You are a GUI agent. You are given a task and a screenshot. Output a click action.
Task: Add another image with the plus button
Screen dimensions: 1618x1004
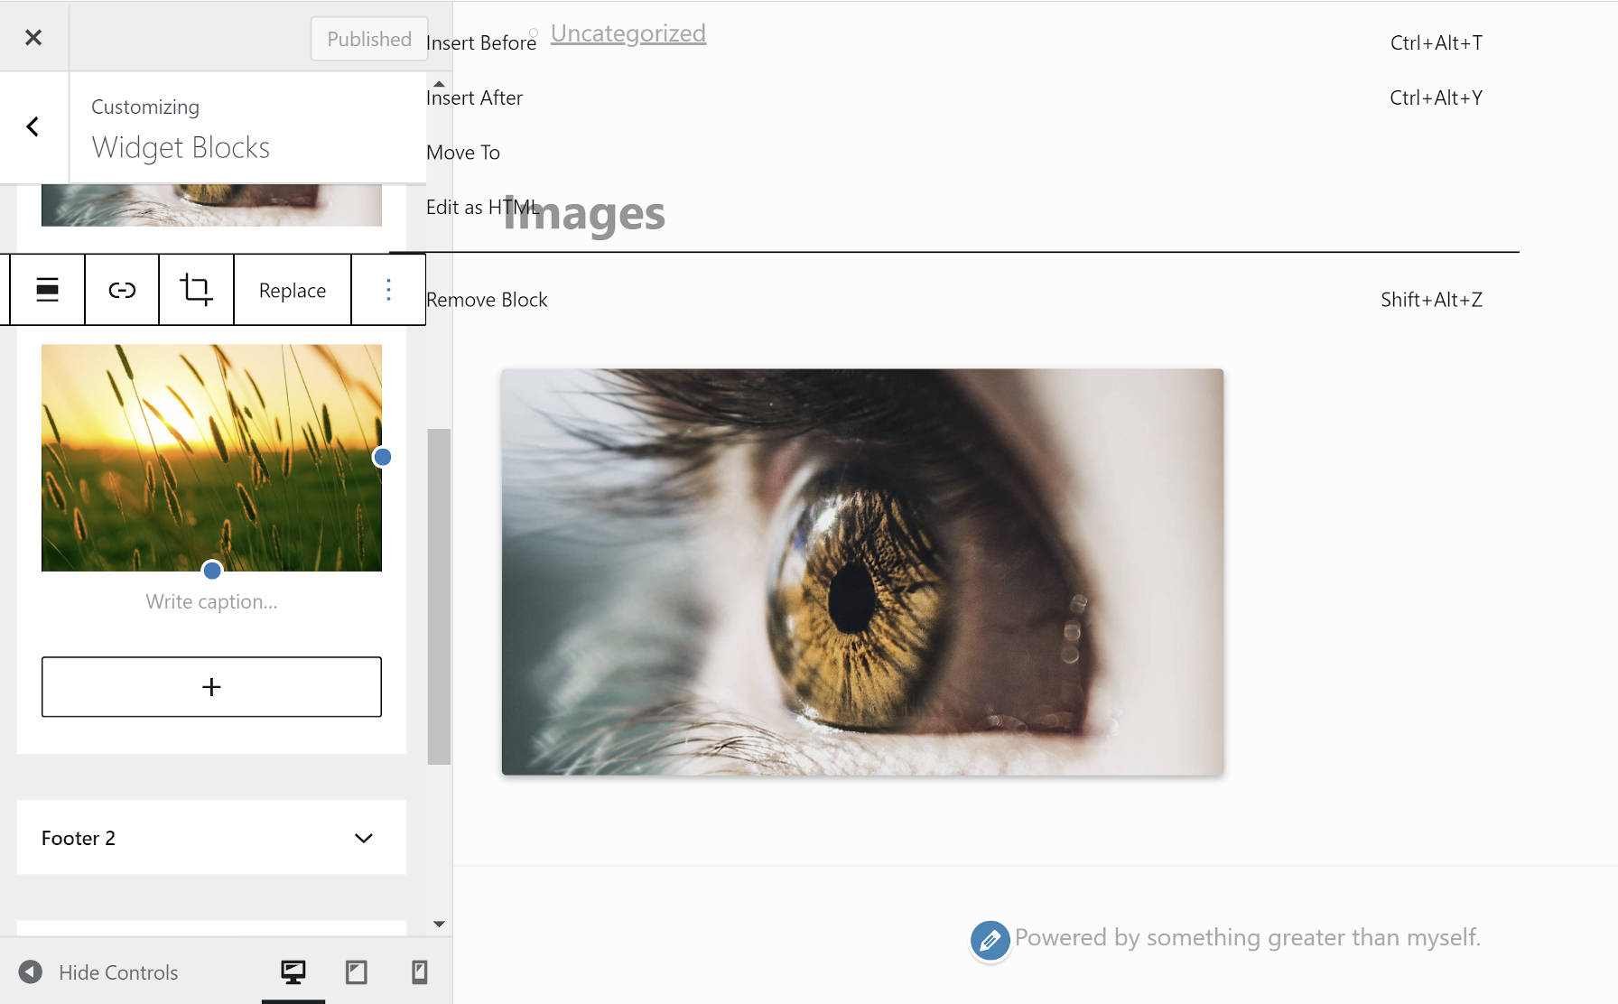point(211,686)
